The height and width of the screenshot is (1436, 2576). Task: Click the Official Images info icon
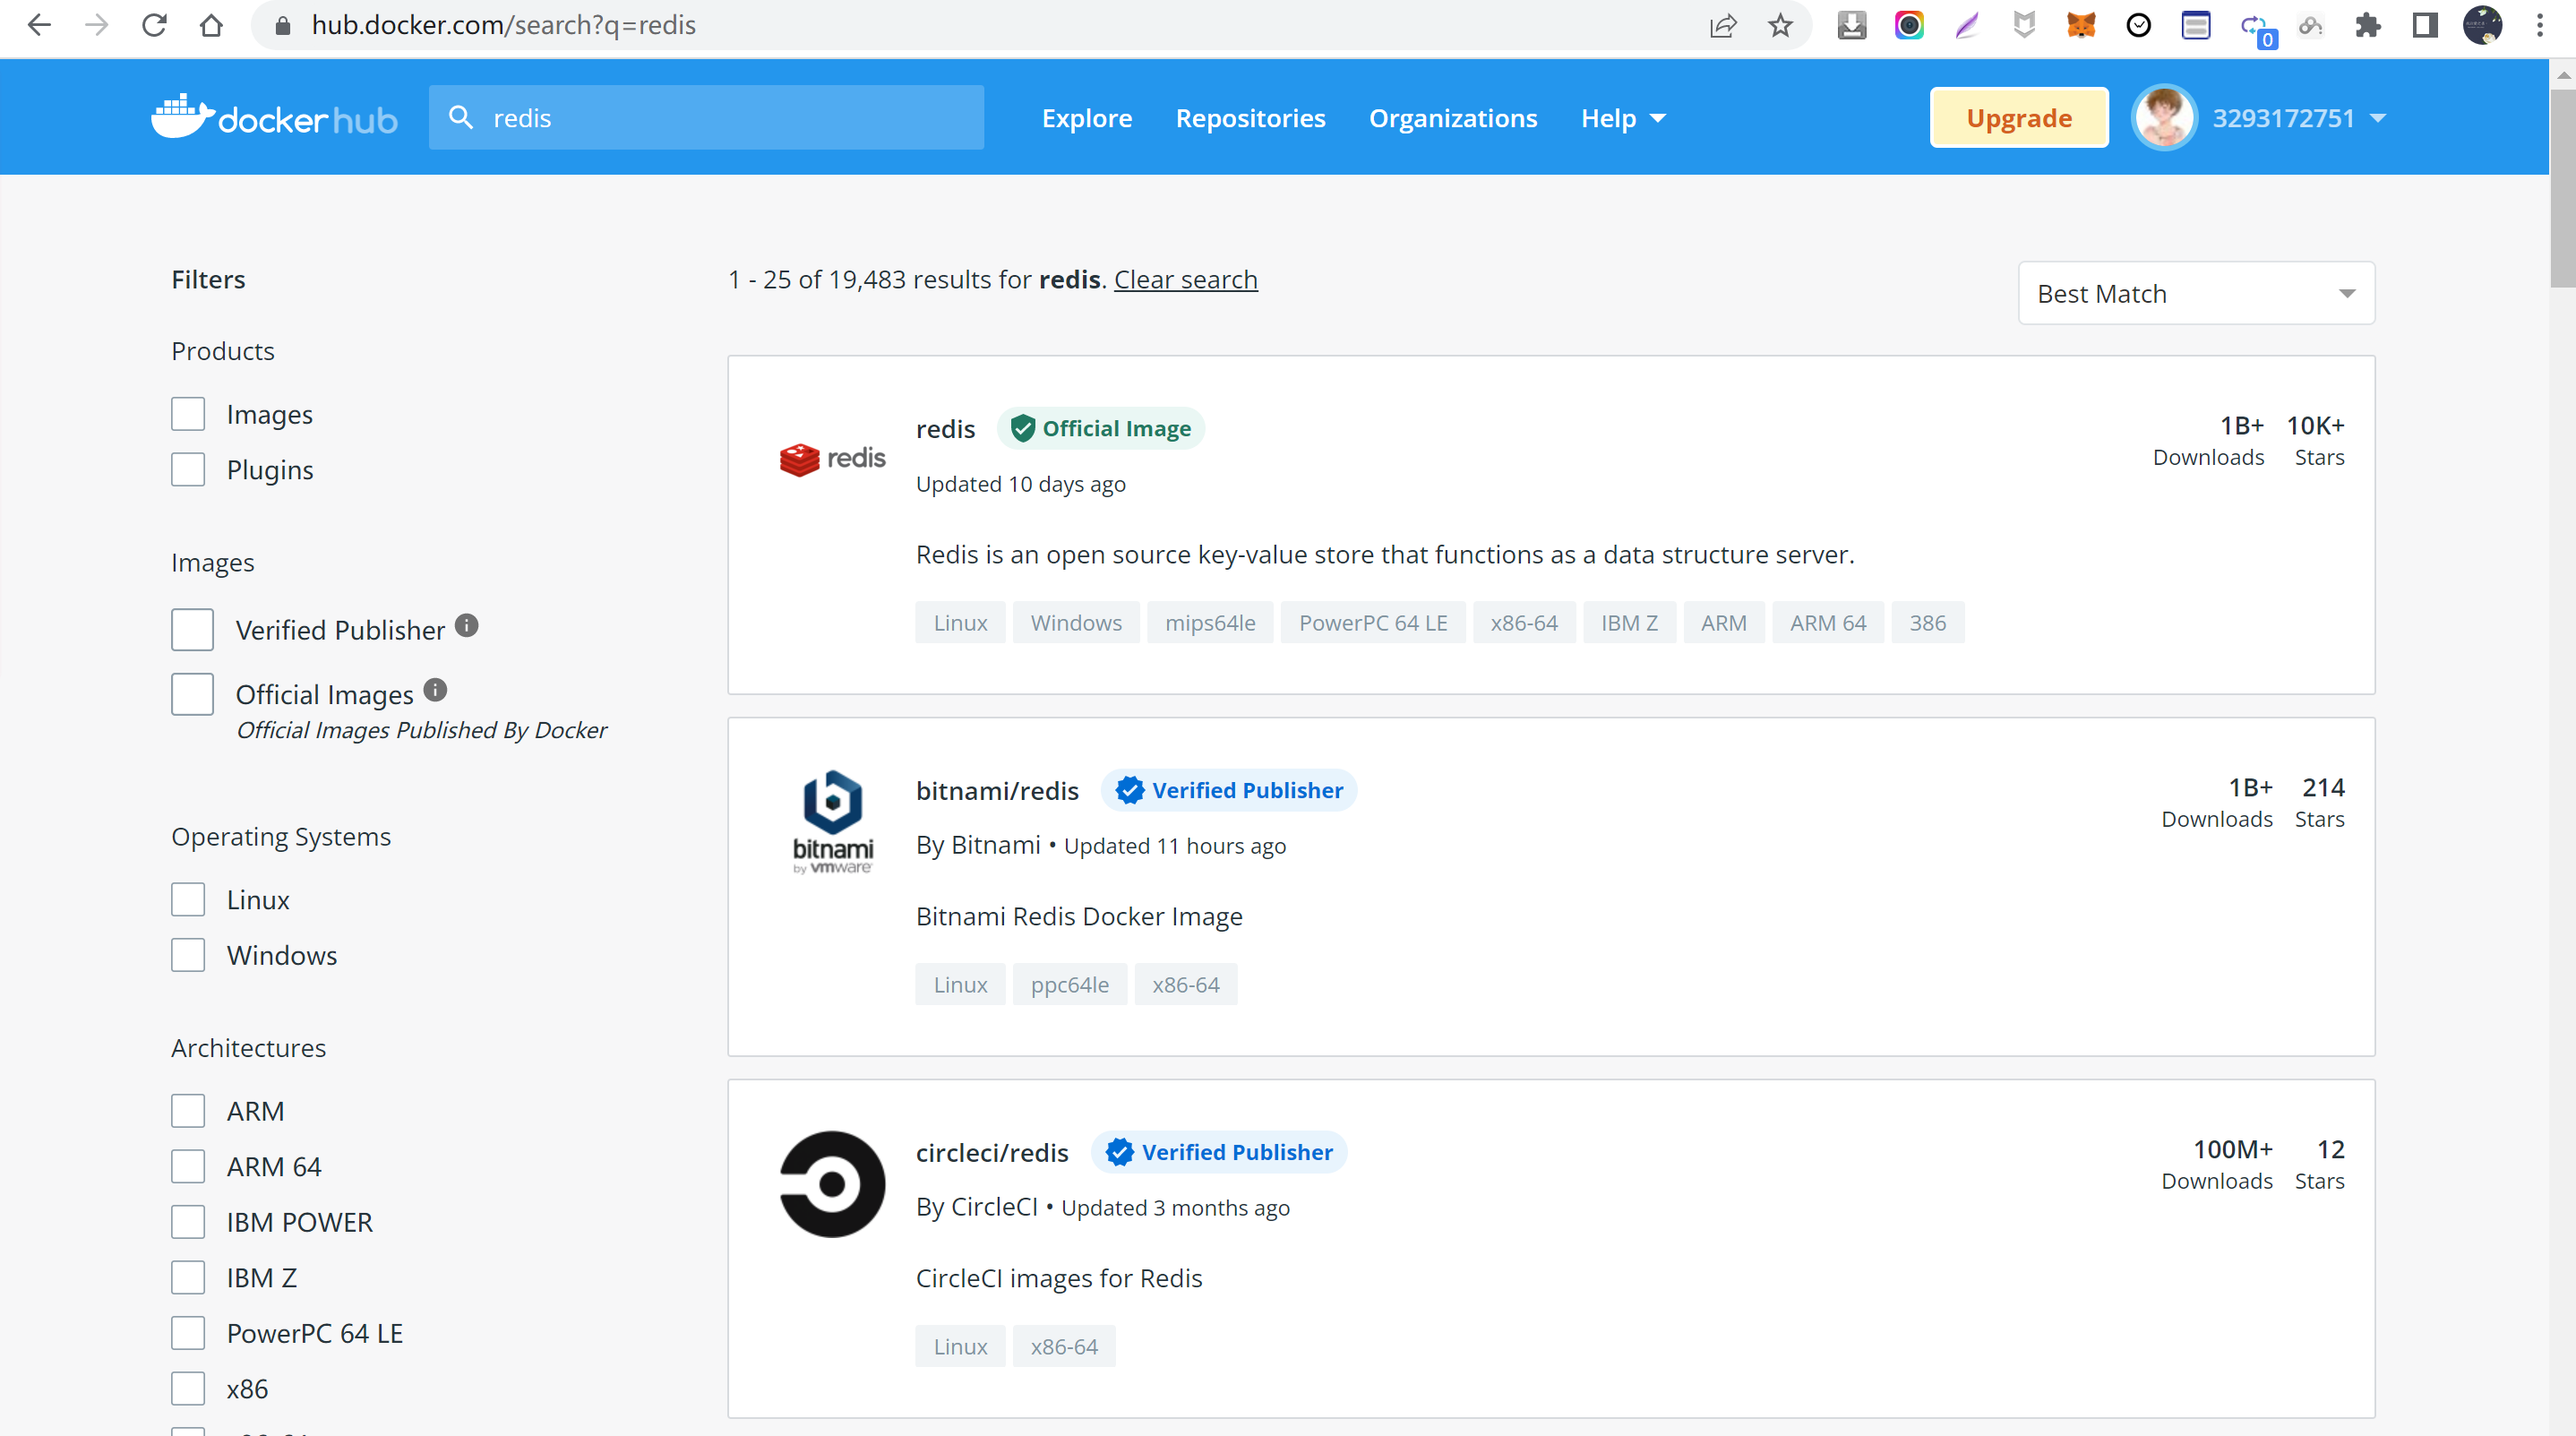pos(435,690)
